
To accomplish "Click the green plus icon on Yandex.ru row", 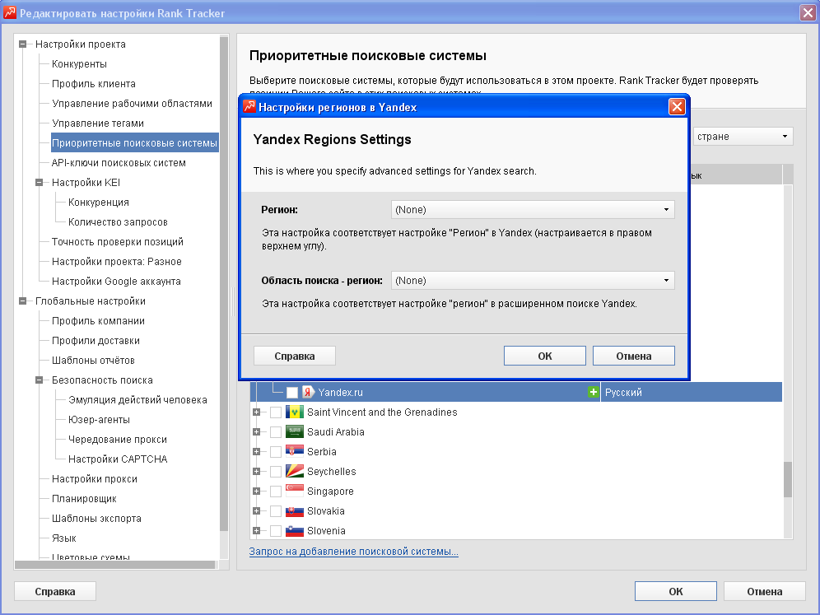I will [593, 393].
